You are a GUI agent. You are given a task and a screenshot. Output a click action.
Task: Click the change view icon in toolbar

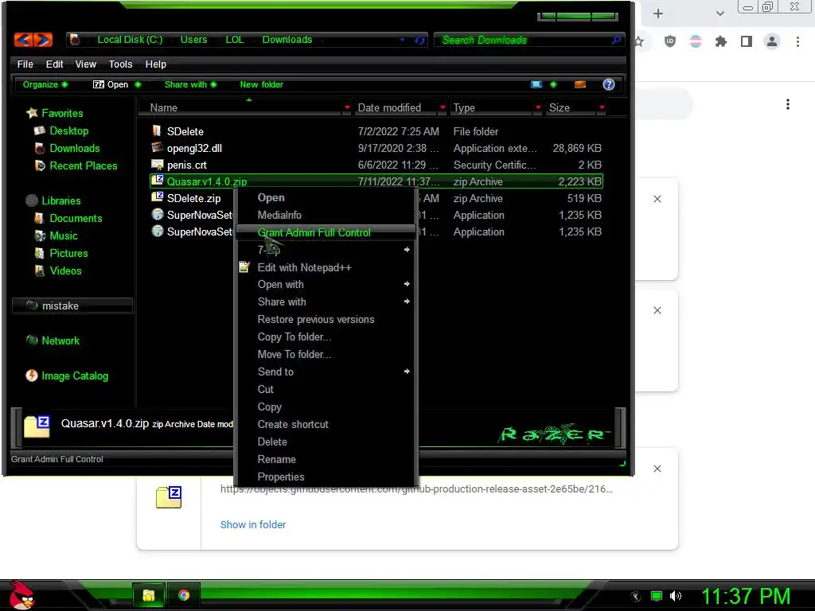(x=536, y=84)
